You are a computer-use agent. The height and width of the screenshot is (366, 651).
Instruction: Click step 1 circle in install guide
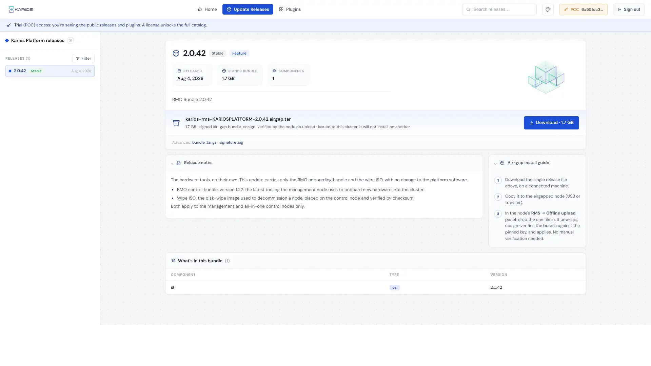(498, 180)
